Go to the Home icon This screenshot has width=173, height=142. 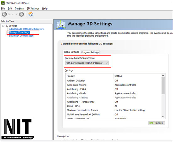click(31, 14)
